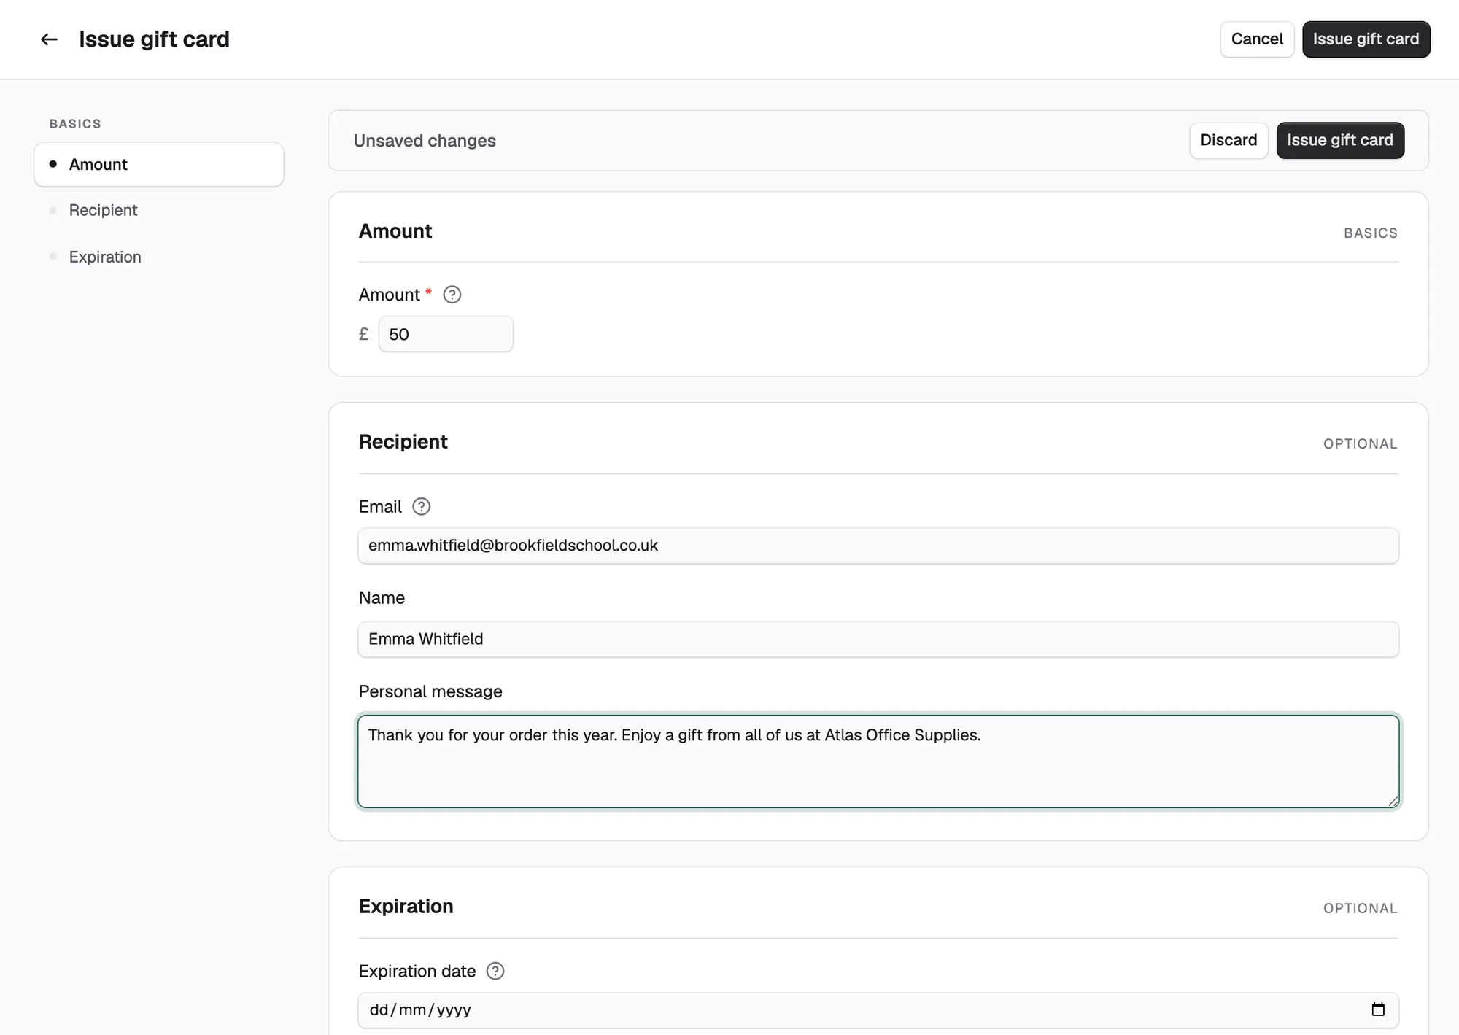Click the 'Issue gift card' page title

(x=155, y=39)
